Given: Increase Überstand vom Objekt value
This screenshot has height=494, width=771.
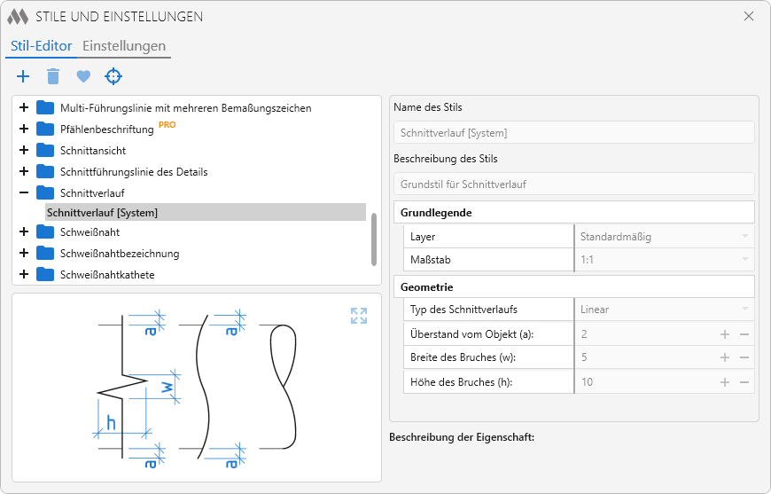Looking at the screenshot, I should click(x=725, y=334).
